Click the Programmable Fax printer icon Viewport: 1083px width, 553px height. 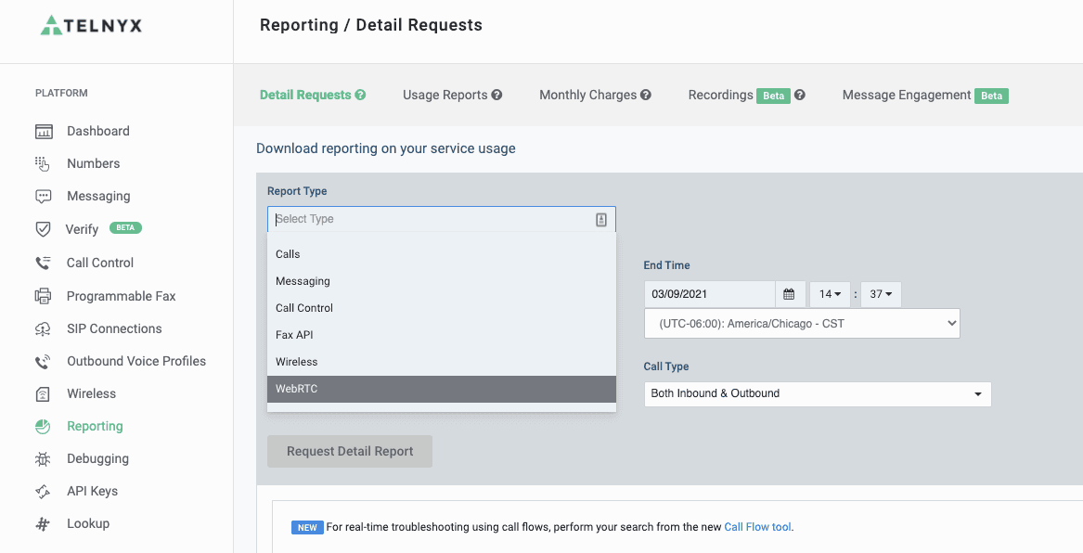43,296
